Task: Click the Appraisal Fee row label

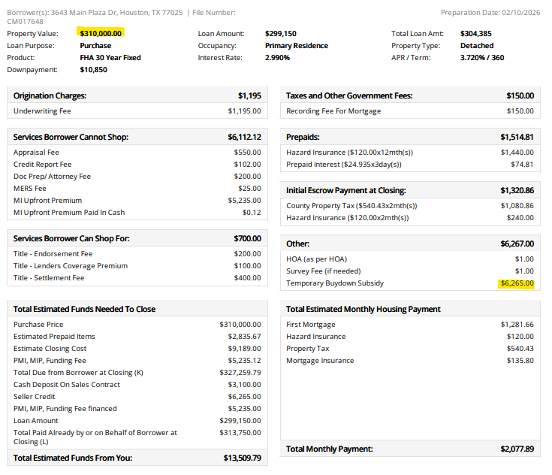Action: coord(36,153)
